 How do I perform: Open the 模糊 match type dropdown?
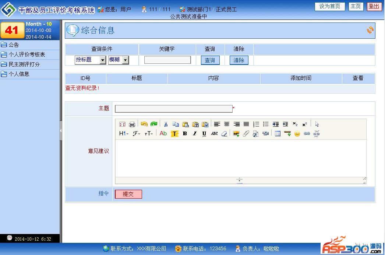coord(119,60)
